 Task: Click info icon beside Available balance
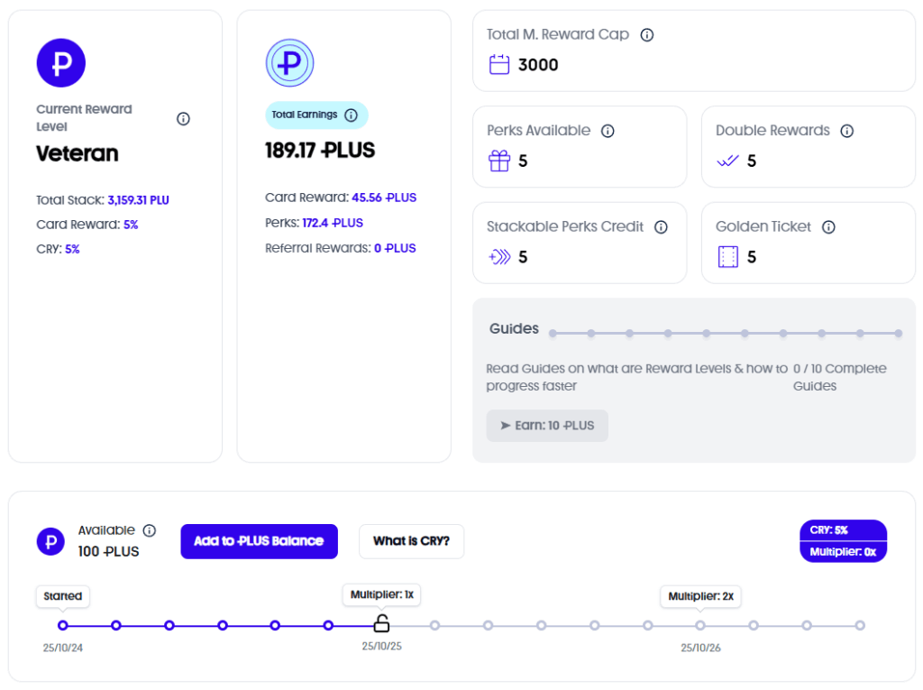150,530
